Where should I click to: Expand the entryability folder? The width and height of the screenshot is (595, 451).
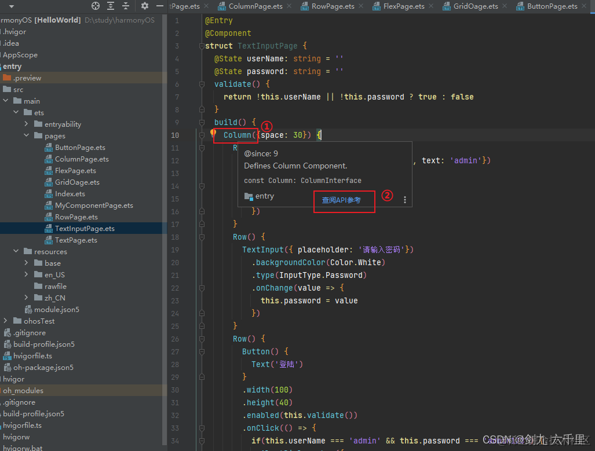26,124
